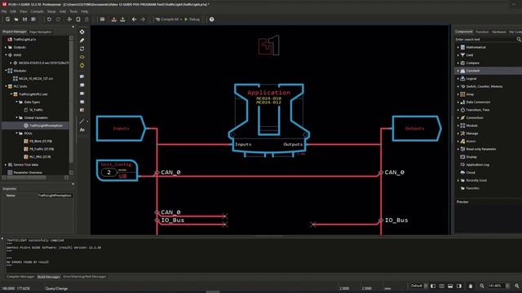Collapse the Data Types folder

16,102
